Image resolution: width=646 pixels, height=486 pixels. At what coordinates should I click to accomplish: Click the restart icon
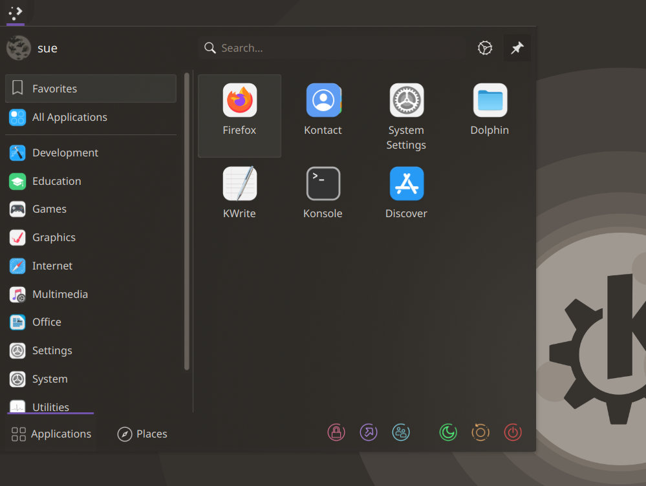click(x=480, y=432)
